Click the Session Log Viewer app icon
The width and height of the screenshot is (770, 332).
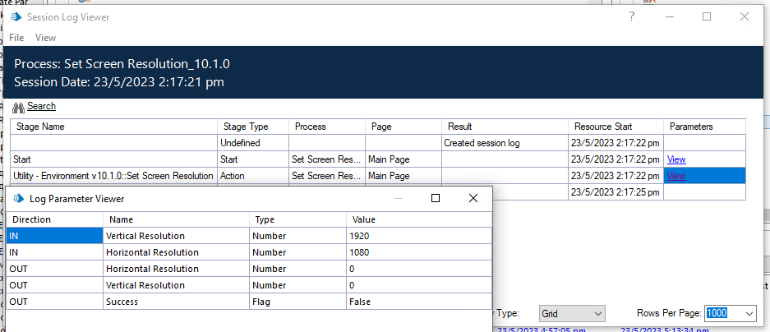pyautogui.click(x=15, y=17)
